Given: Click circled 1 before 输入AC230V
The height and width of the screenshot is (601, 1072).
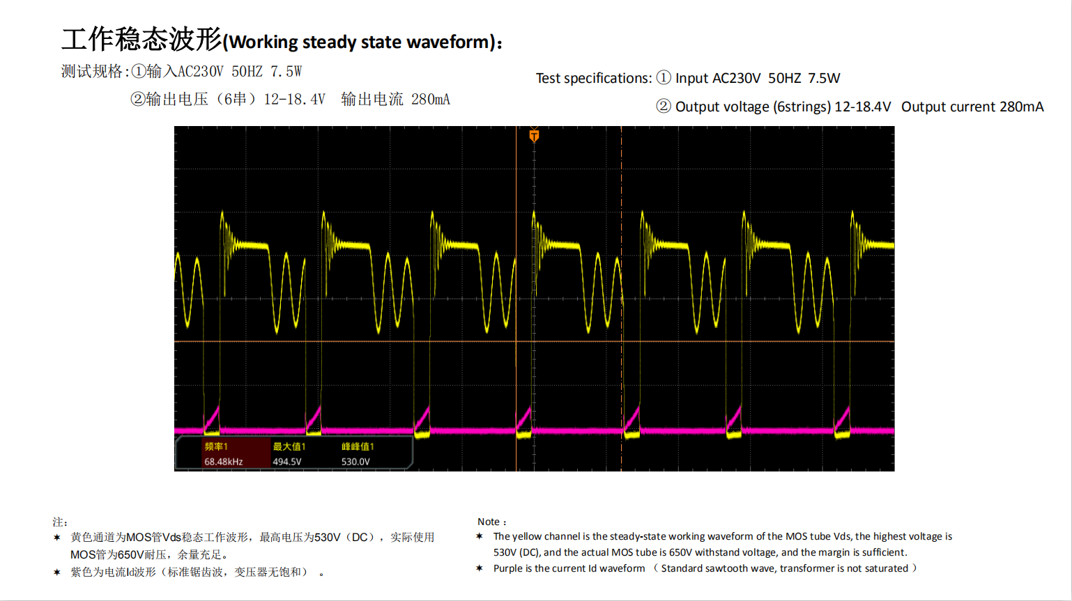Looking at the screenshot, I should tap(139, 72).
